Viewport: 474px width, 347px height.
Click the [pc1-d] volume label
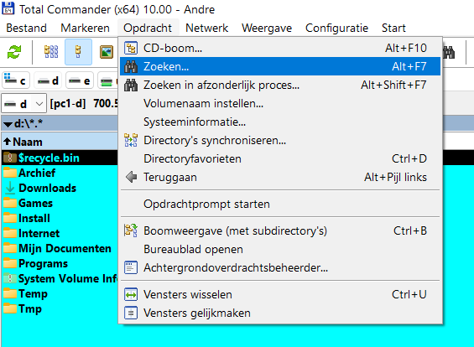tap(68, 104)
